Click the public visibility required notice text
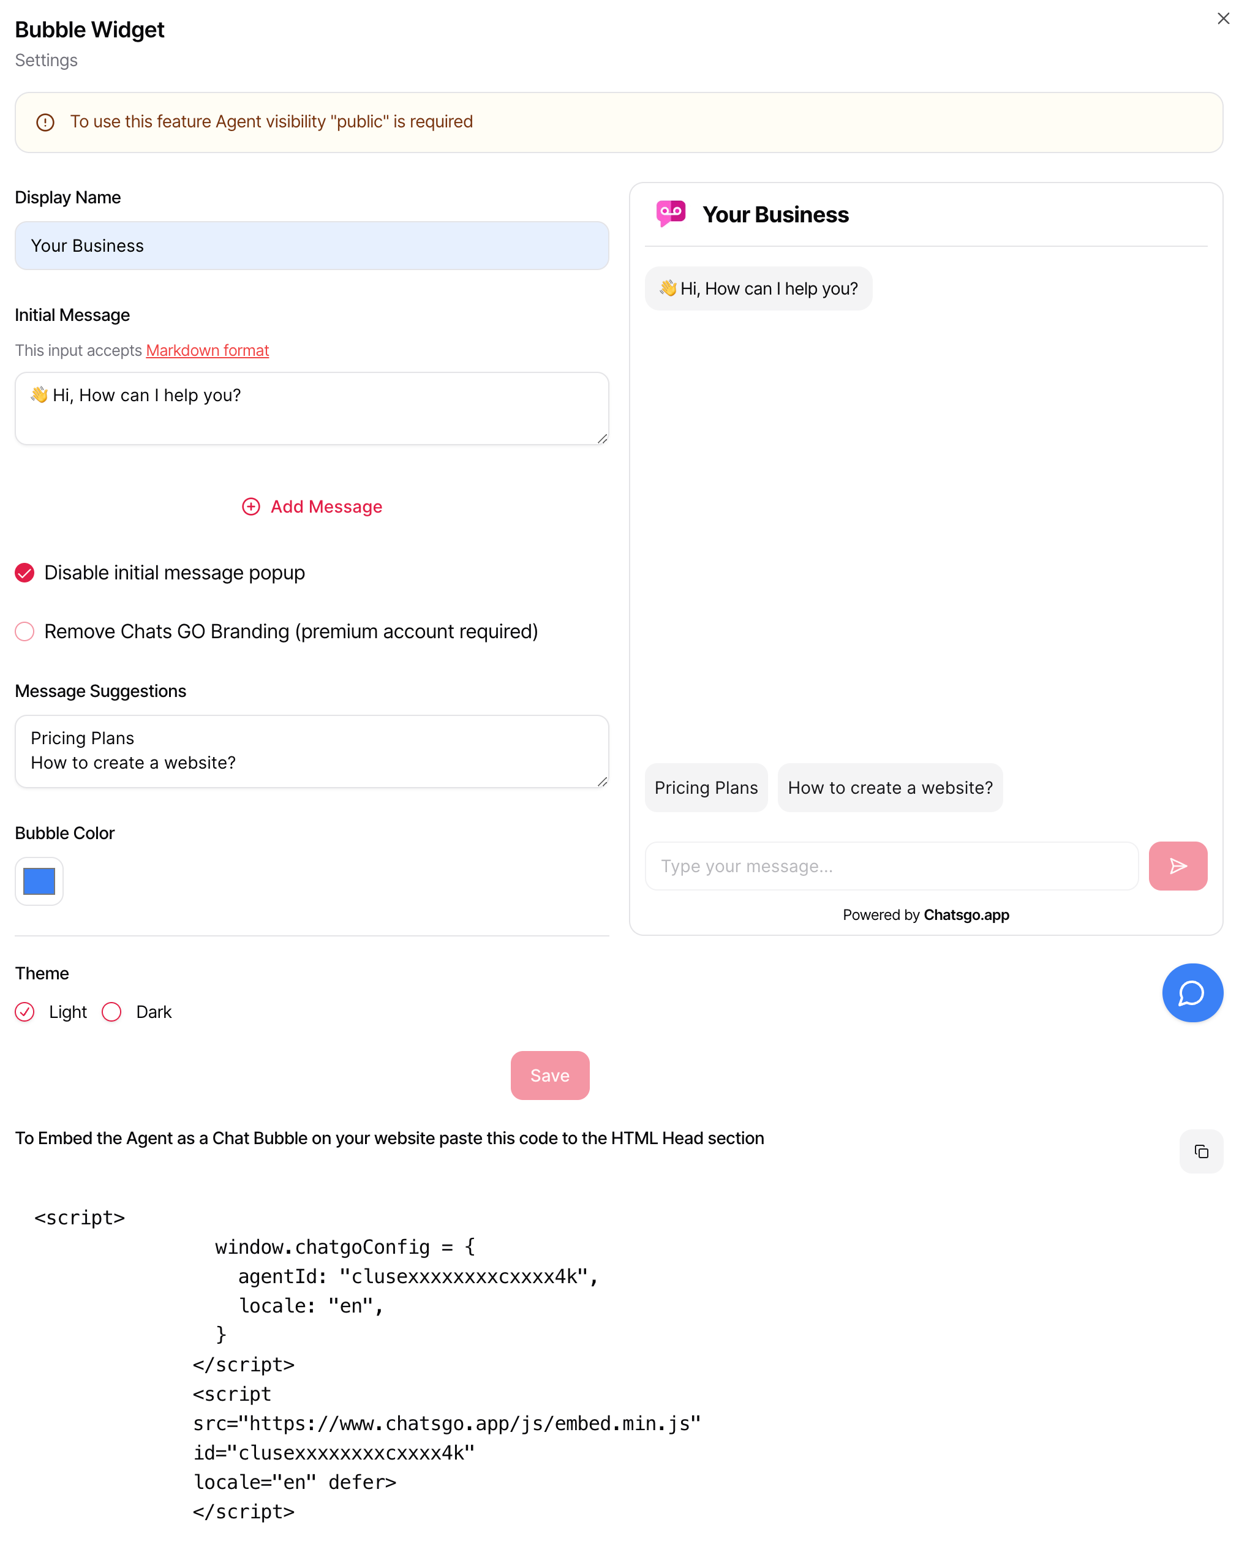 point(271,122)
